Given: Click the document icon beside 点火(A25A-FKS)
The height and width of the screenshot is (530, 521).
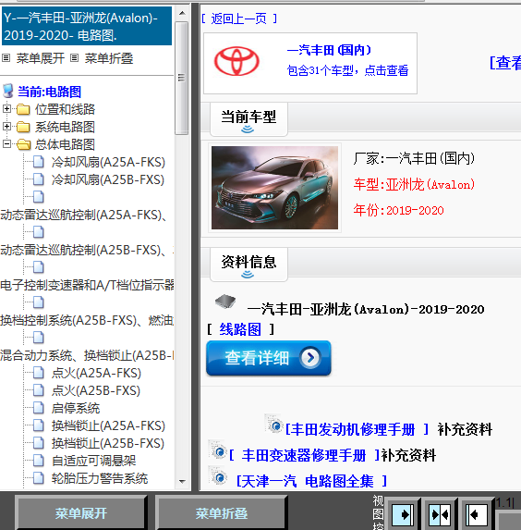Looking at the screenshot, I should [39, 373].
